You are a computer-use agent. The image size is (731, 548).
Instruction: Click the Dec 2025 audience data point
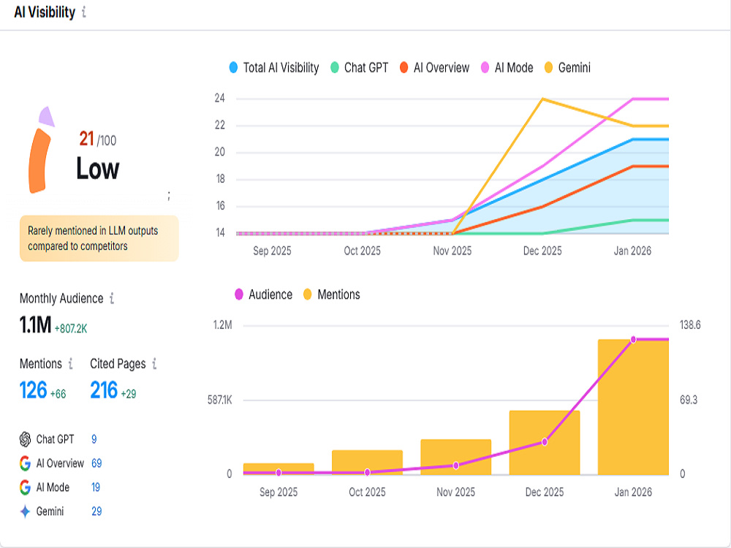pyautogui.click(x=545, y=442)
